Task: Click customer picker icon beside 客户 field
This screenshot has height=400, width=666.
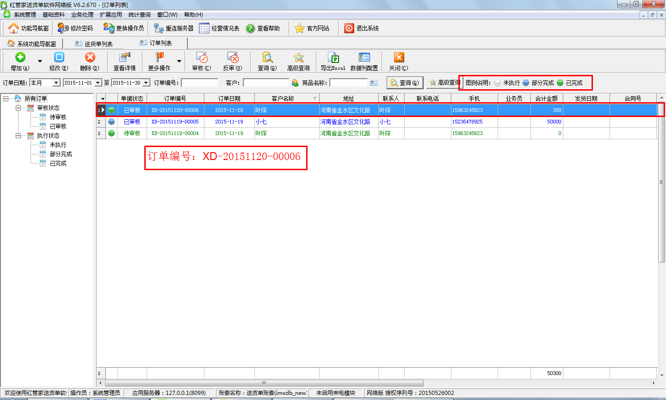Action: (295, 83)
